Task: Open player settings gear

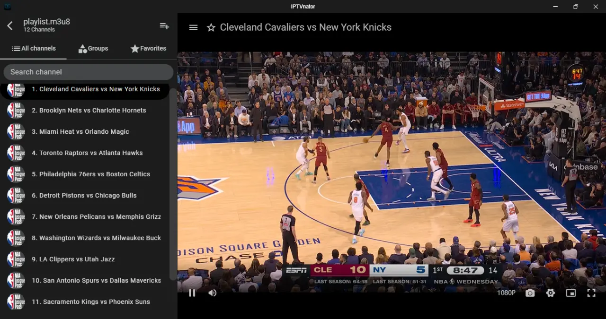Action: point(550,293)
